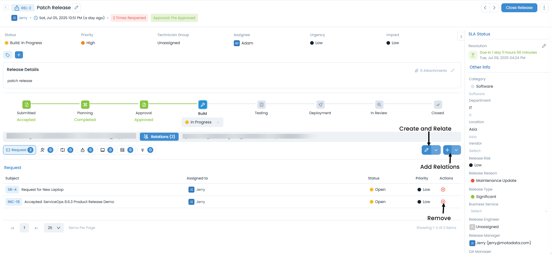Open the change relations tab
This screenshot has width=552, height=254.
[67, 150]
